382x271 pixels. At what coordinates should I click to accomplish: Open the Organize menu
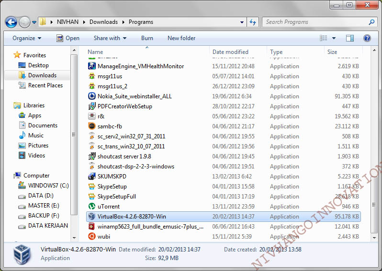(27, 38)
